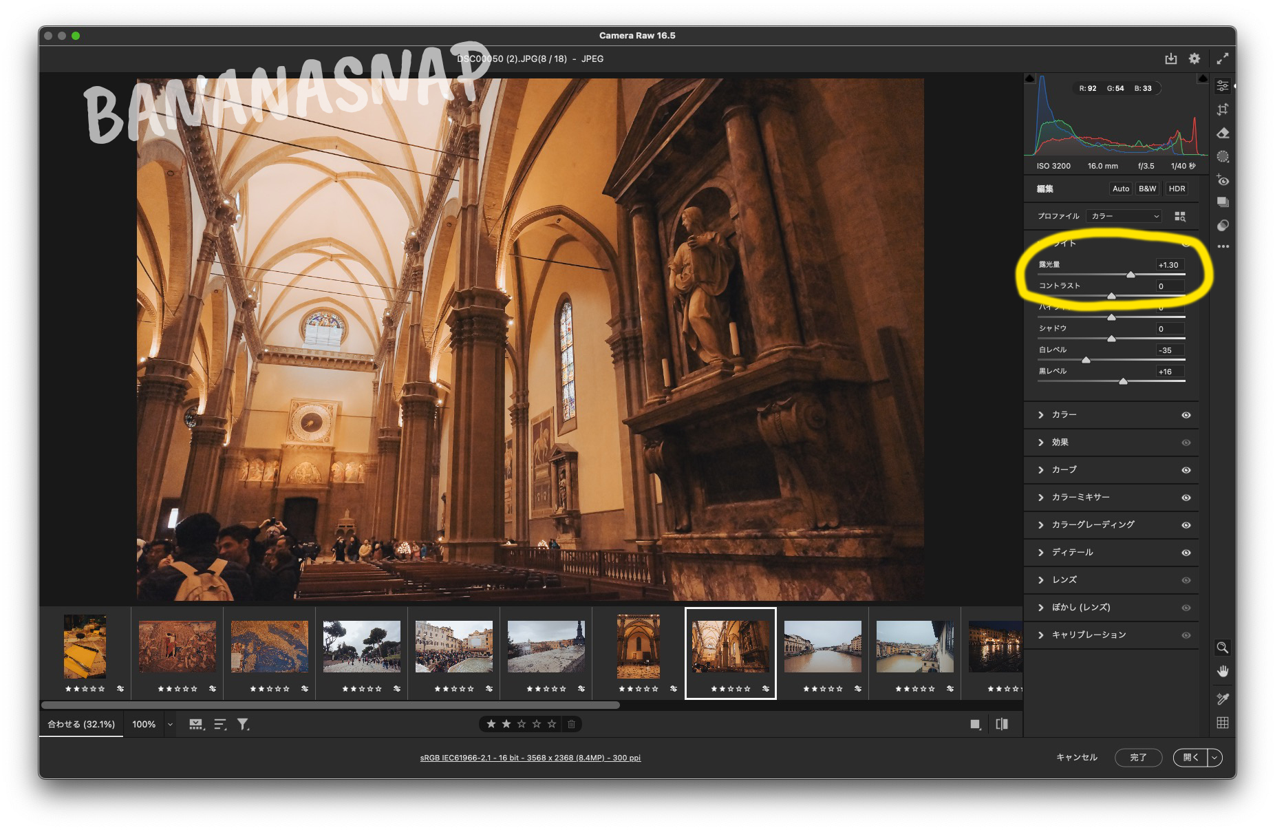The height and width of the screenshot is (830, 1275).
Task: Click the シャドウ slider handle
Action: pos(1111,339)
